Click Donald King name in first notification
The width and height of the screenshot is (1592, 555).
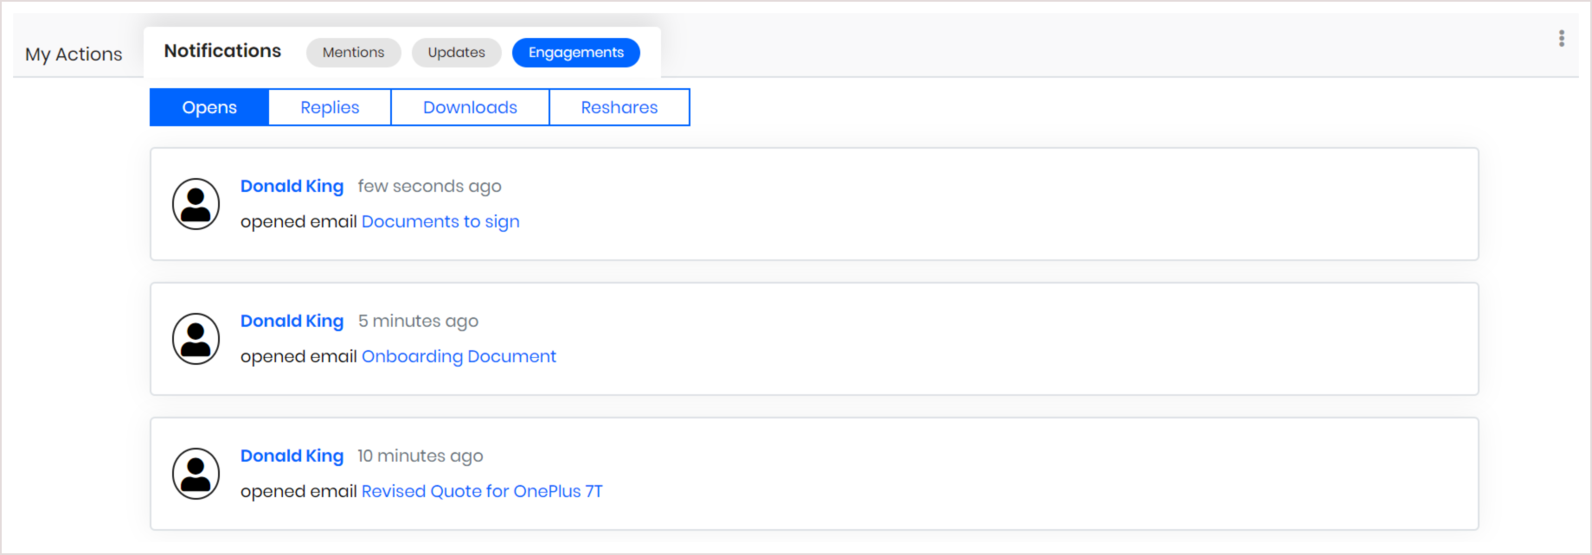coord(292,187)
